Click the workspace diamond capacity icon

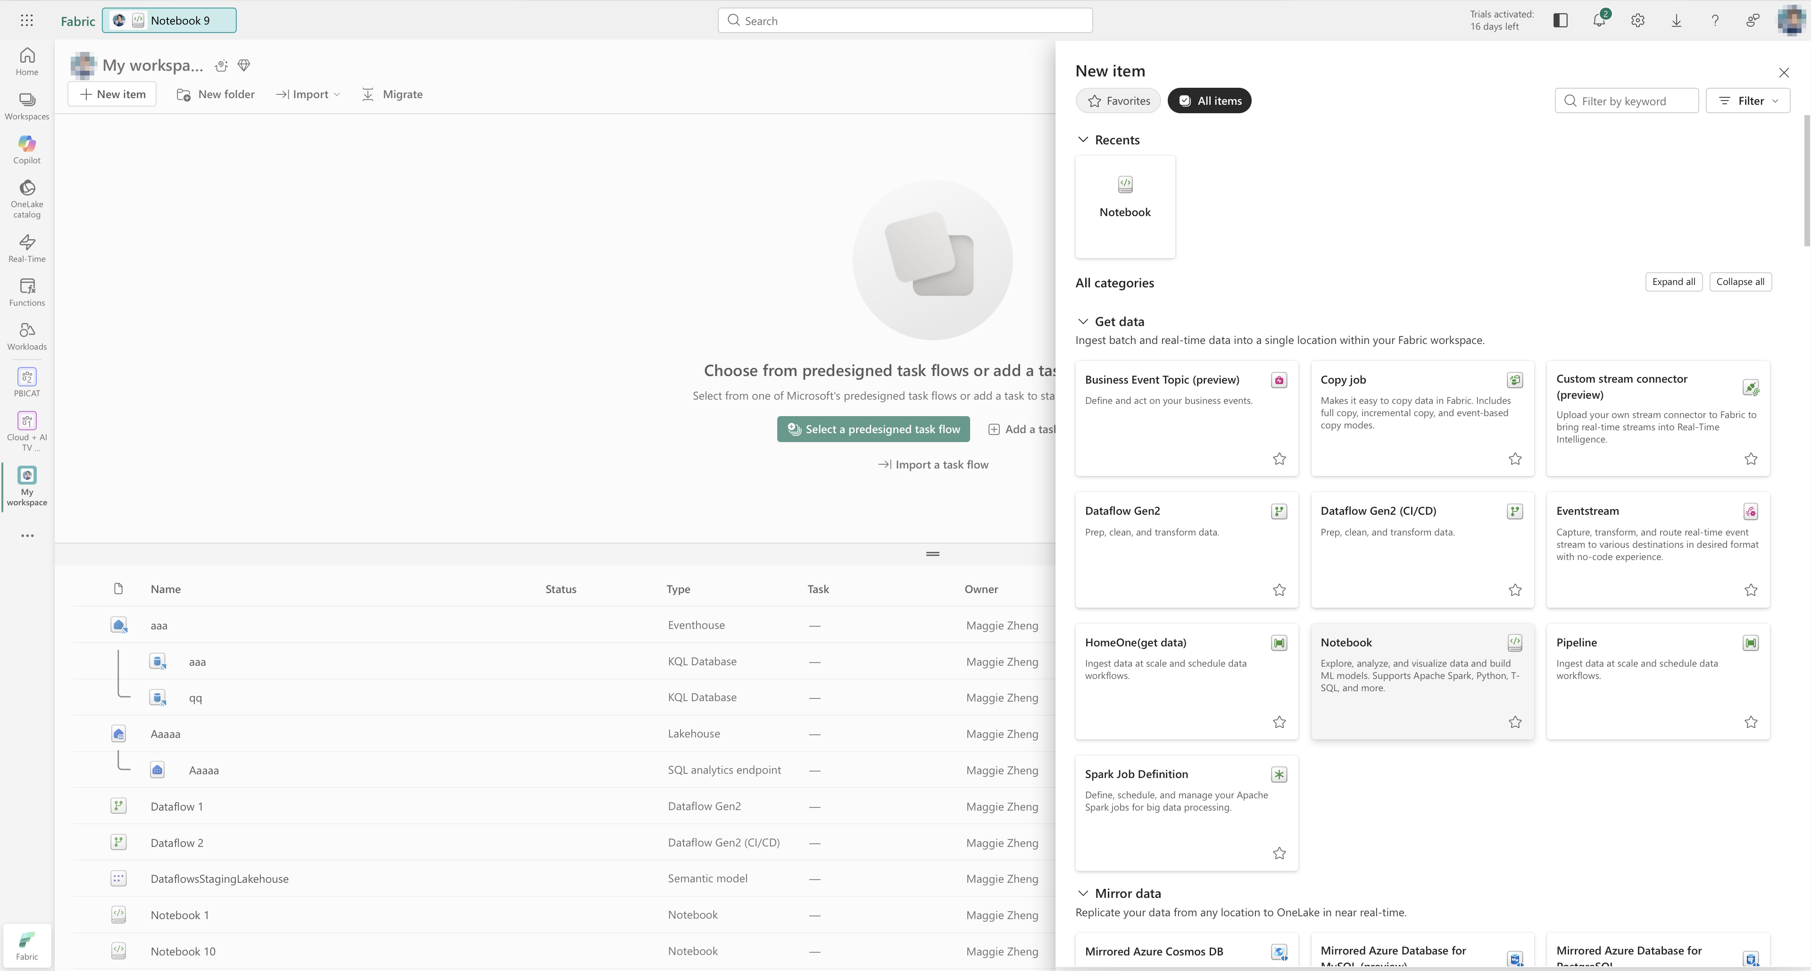pos(244,66)
